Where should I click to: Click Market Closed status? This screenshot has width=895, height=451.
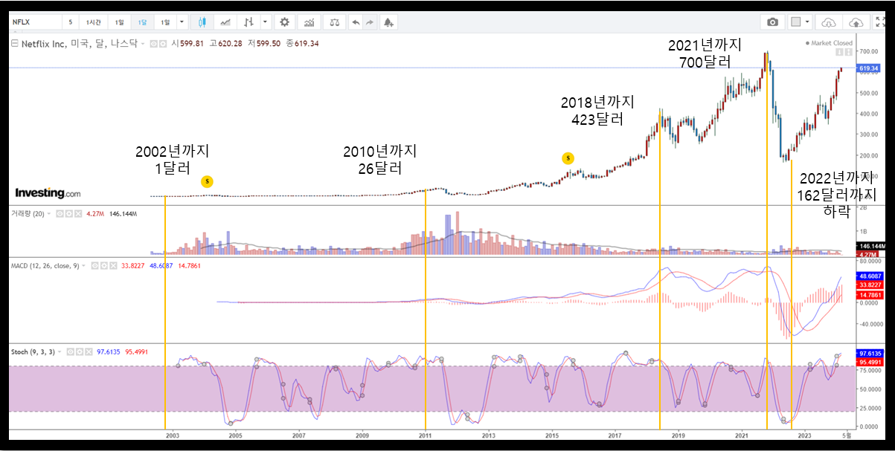click(830, 43)
